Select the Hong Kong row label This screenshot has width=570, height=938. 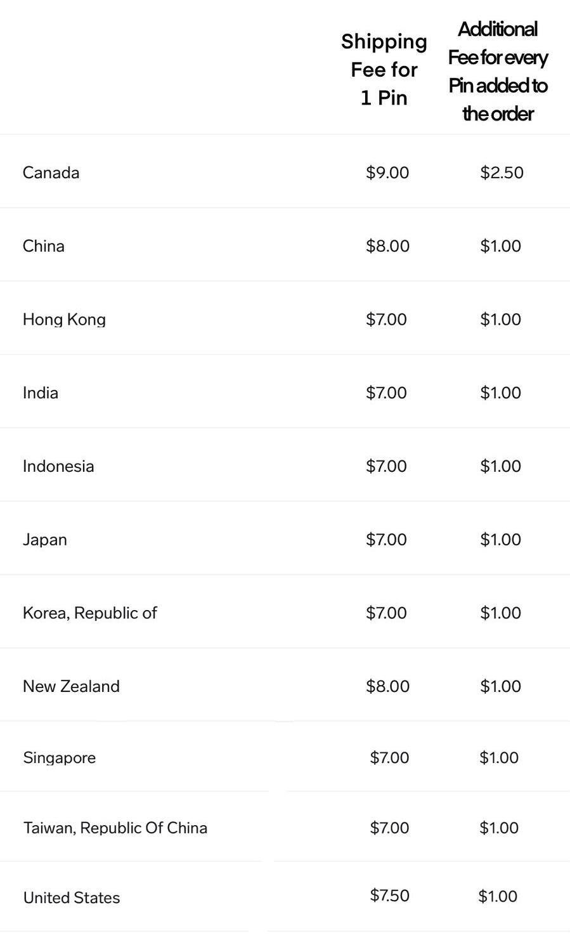(64, 319)
